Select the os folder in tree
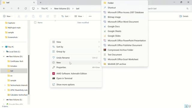The height and width of the screenshot is (108, 192). (10, 76)
